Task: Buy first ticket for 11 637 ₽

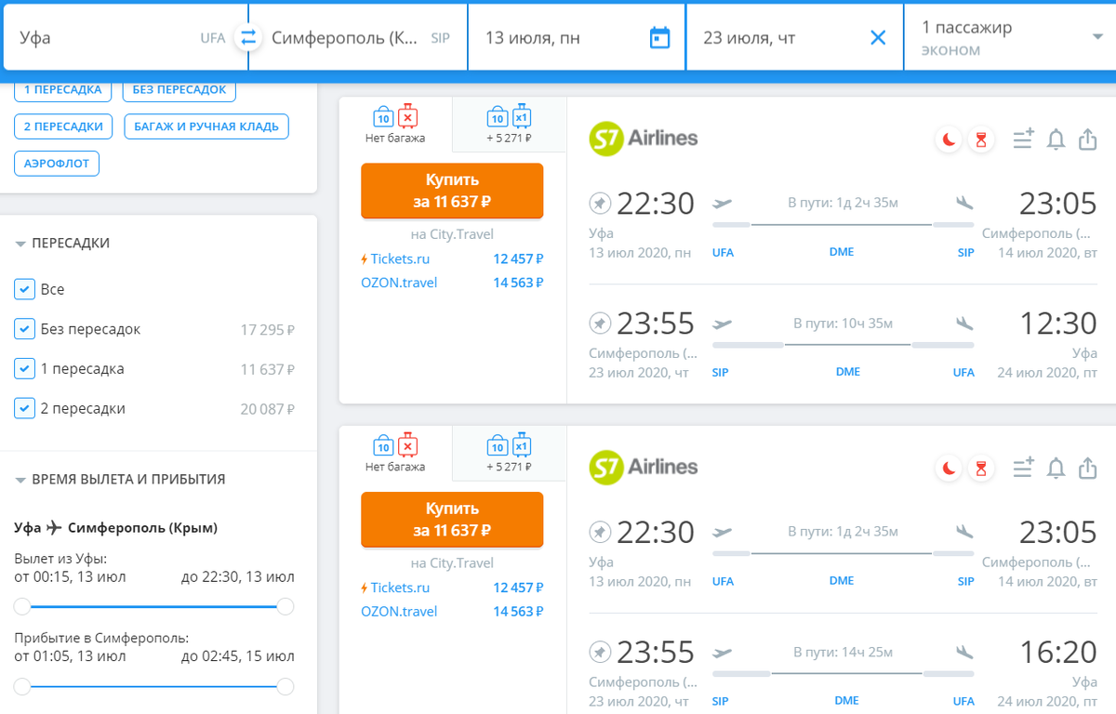Action: [x=451, y=191]
